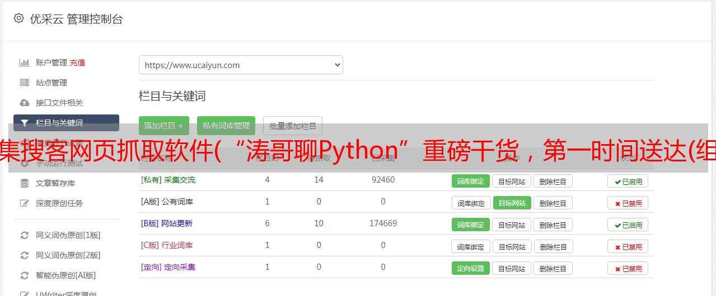
Task: Click 词库绑定 in the 采集交流 row
Action: 471,181
